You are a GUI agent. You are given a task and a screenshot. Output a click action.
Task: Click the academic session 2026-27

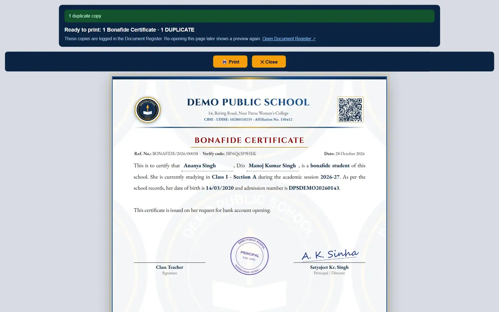tap(330, 177)
